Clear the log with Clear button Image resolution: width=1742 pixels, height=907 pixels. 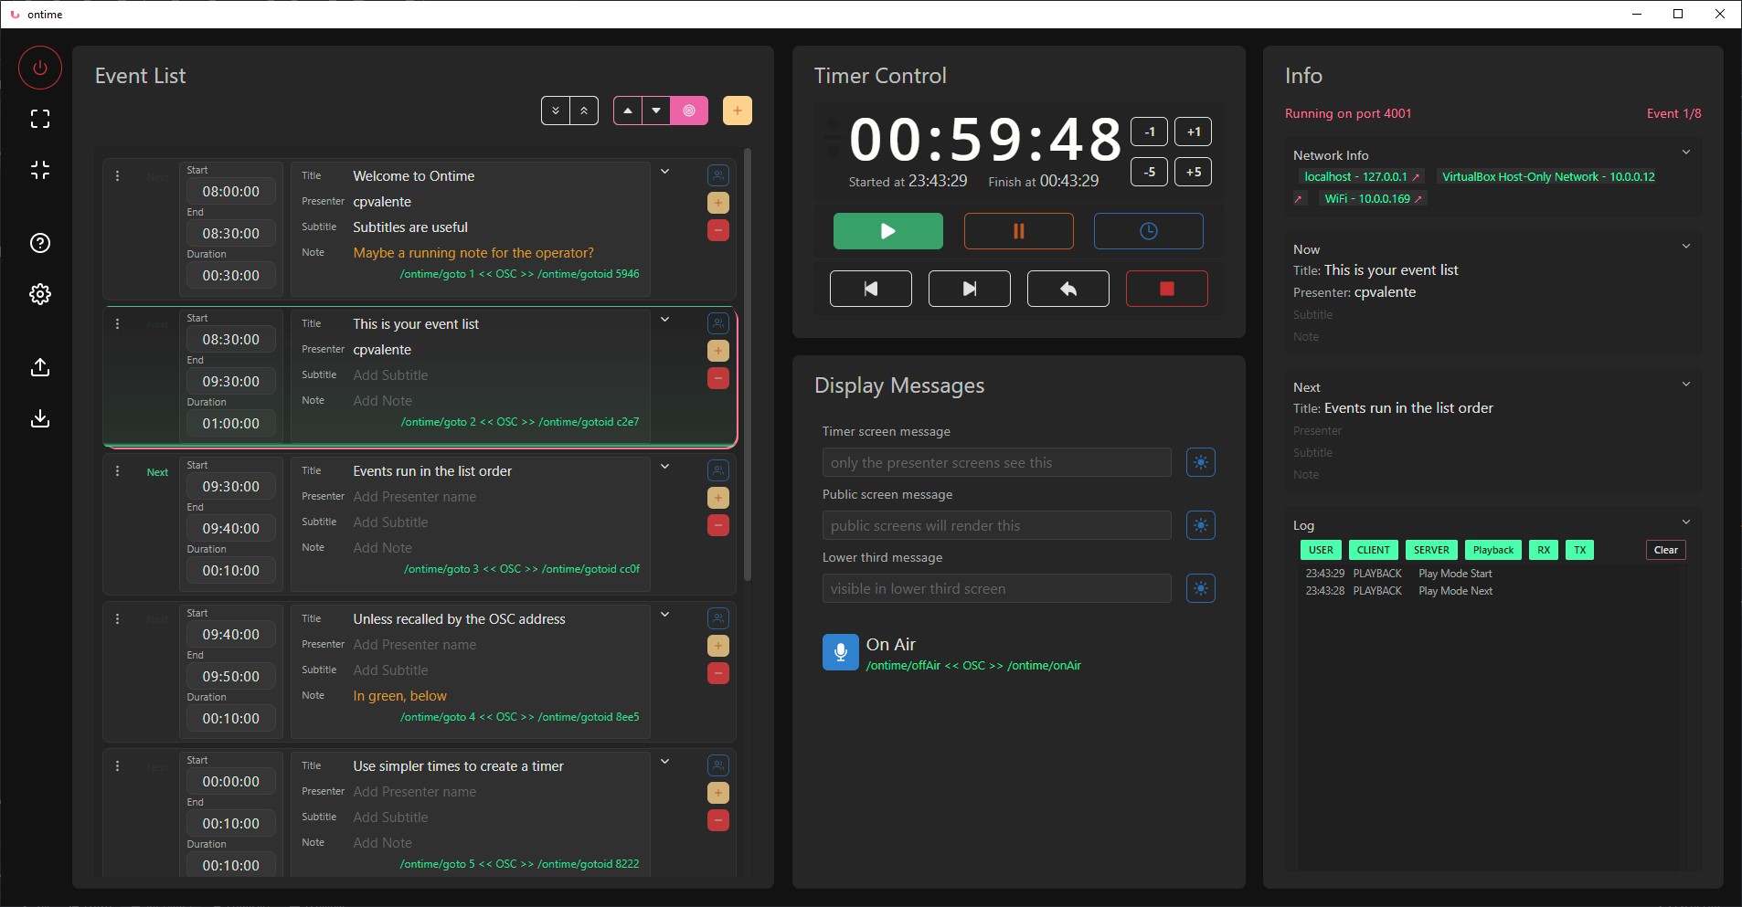coord(1666,550)
